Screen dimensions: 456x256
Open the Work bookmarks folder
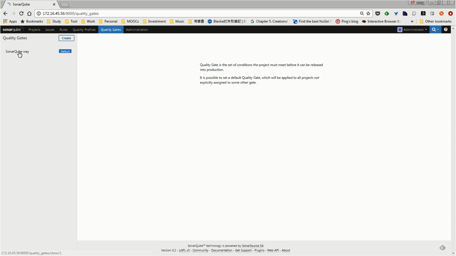(88, 21)
